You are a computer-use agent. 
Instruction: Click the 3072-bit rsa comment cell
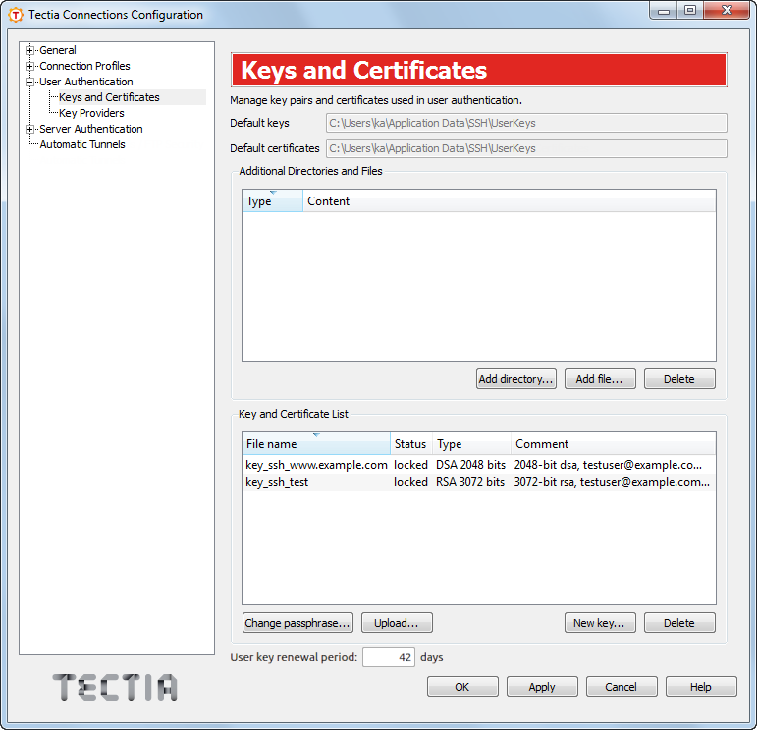click(612, 482)
